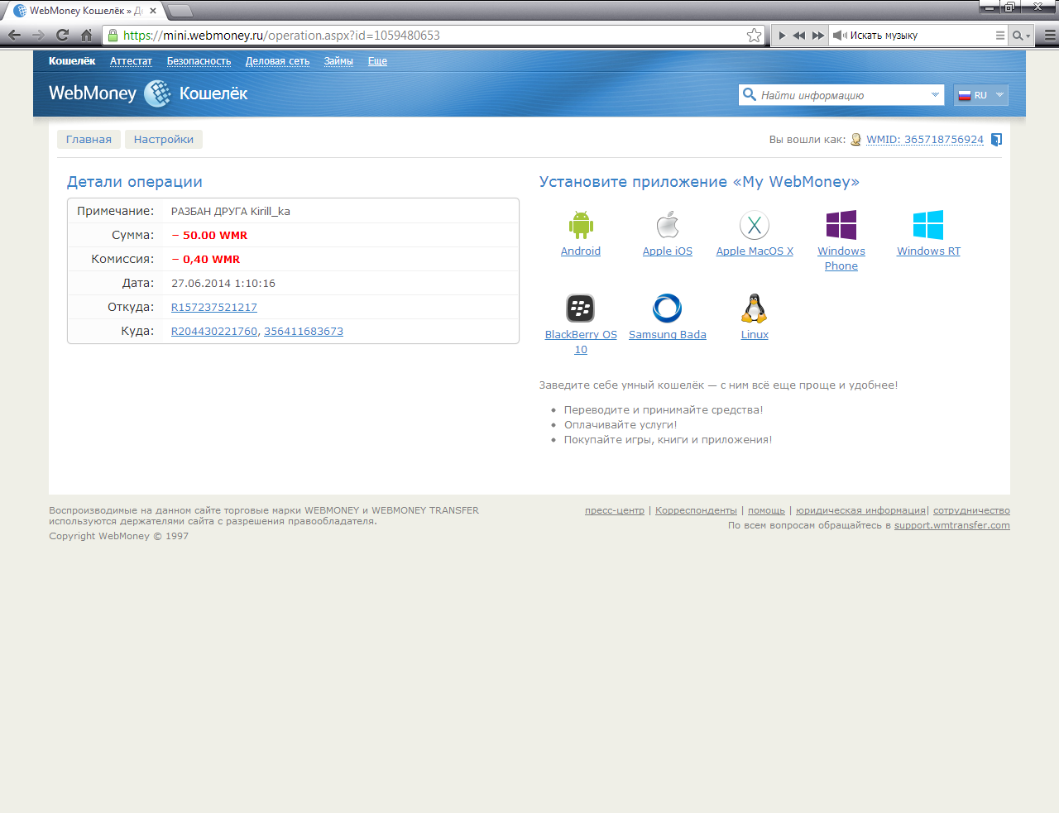Go back with the browser back arrow
Screen dimensions: 1059x813
coord(14,35)
